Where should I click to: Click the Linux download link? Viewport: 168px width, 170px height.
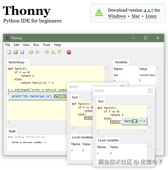click(x=151, y=16)
